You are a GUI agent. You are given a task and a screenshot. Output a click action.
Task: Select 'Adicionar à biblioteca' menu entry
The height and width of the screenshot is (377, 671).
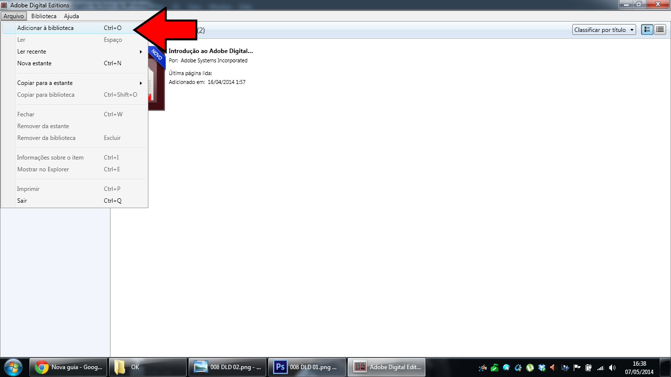click(x=45, y=28)
